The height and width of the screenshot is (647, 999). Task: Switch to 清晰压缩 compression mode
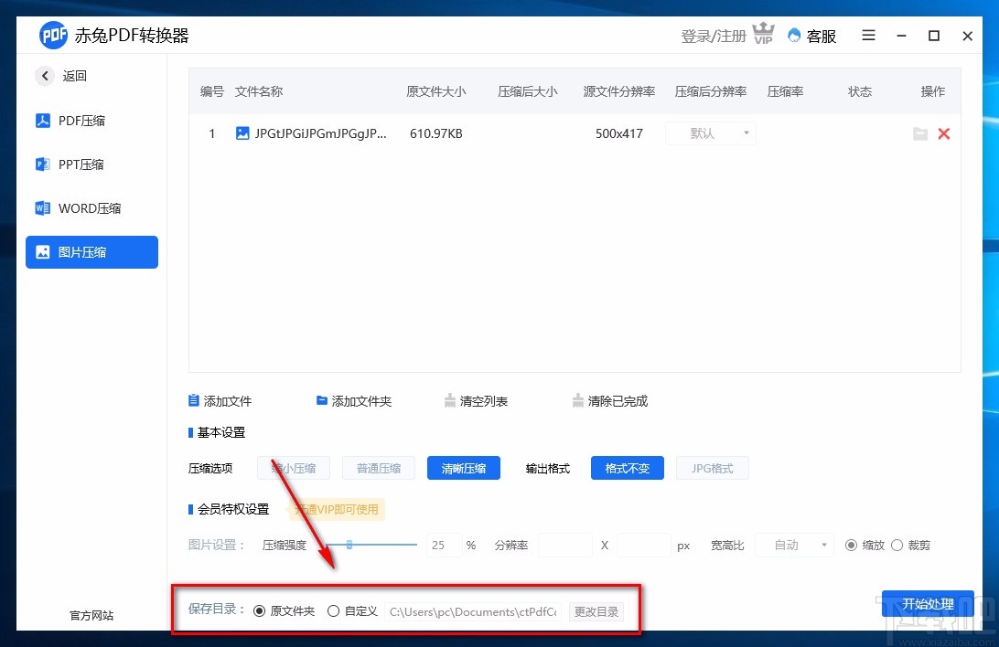(x=464, y=468)
